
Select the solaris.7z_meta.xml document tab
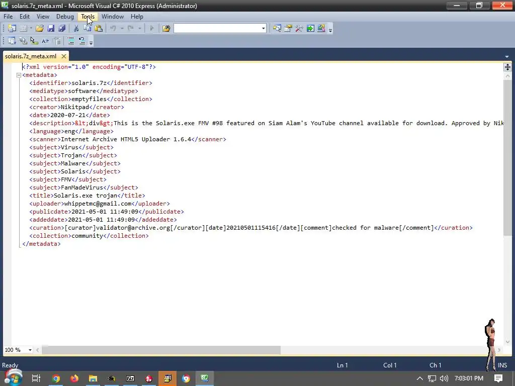[x=31, y=56]
